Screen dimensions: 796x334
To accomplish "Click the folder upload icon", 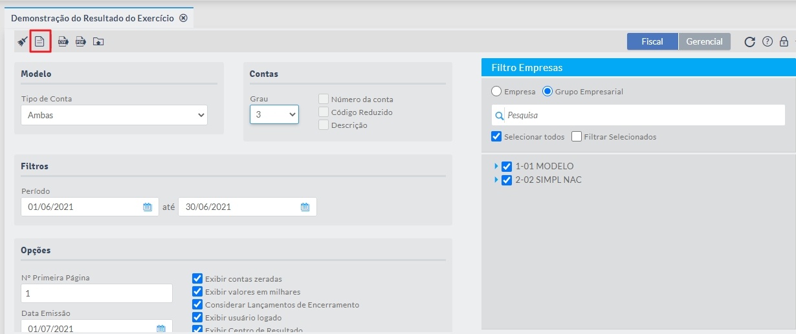I will click(x=98, y=41).
